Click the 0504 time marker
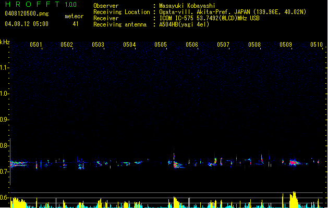Image resolution: width=328 pixels, height=208 pixels. [x=129, y=45]
